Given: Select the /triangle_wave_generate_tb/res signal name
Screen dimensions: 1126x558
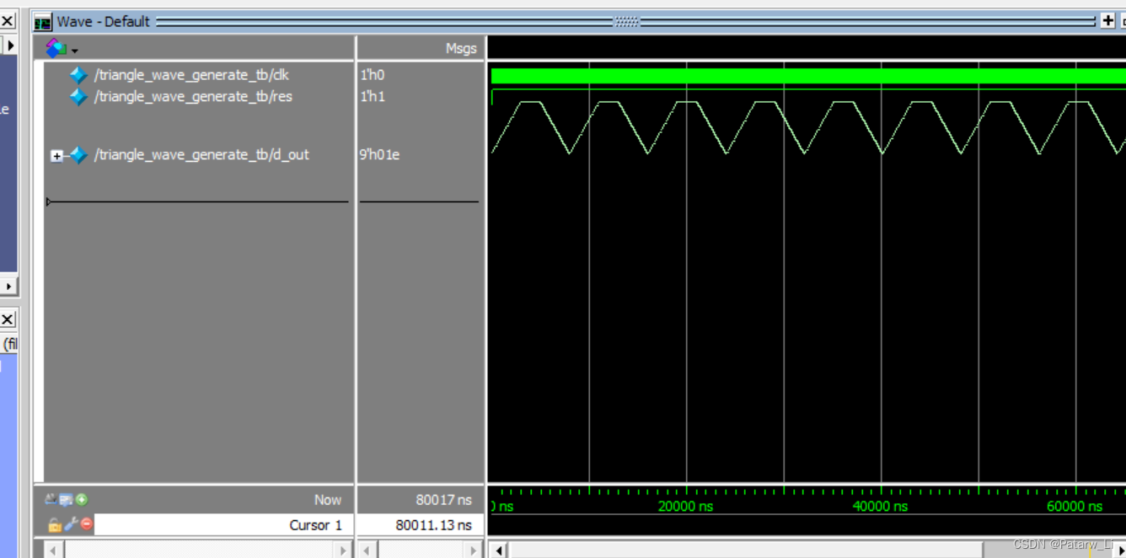Looking at the screenshot, I should (194, 96).
